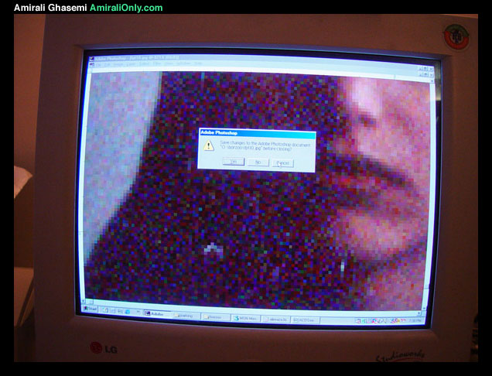Open MSN Messenger taskbar button
Screen dimensions: 492x376
246,317
